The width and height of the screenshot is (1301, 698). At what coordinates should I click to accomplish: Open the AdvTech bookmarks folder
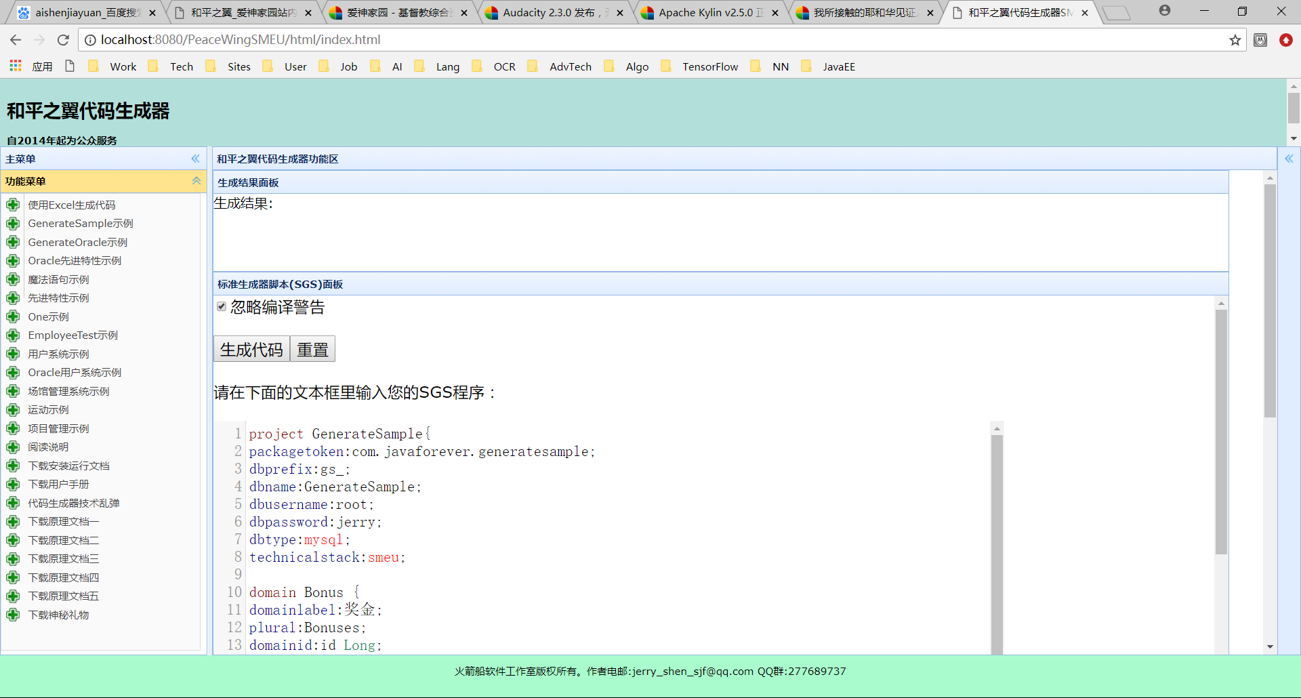560,66
